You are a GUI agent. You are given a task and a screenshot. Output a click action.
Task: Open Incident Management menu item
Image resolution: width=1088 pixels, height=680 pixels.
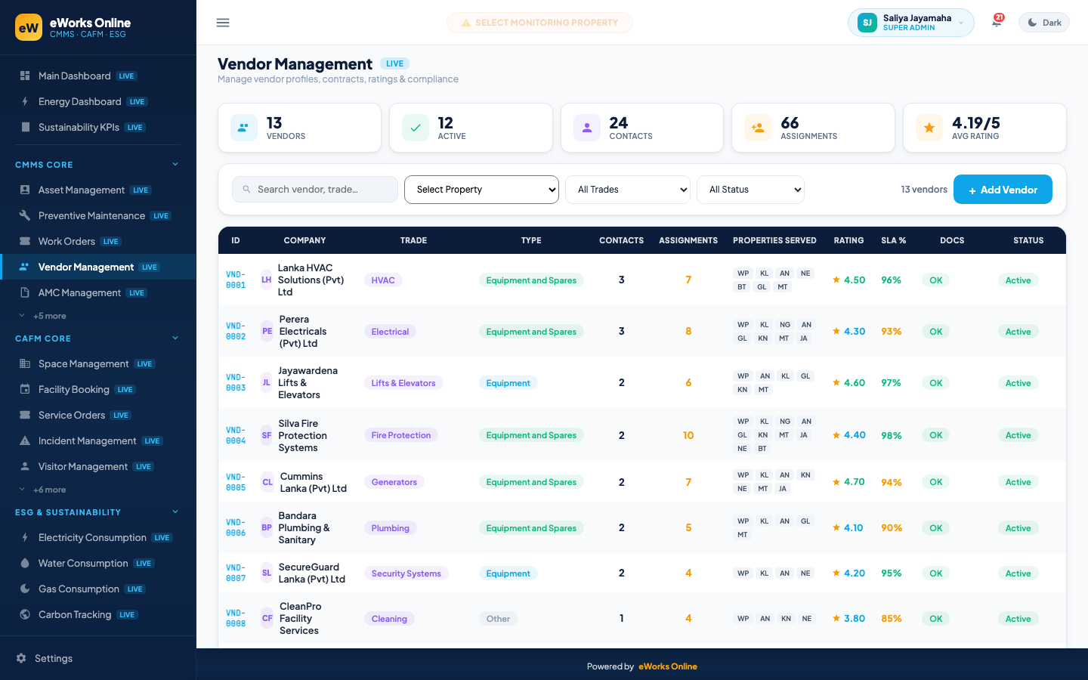click(98, 440)
